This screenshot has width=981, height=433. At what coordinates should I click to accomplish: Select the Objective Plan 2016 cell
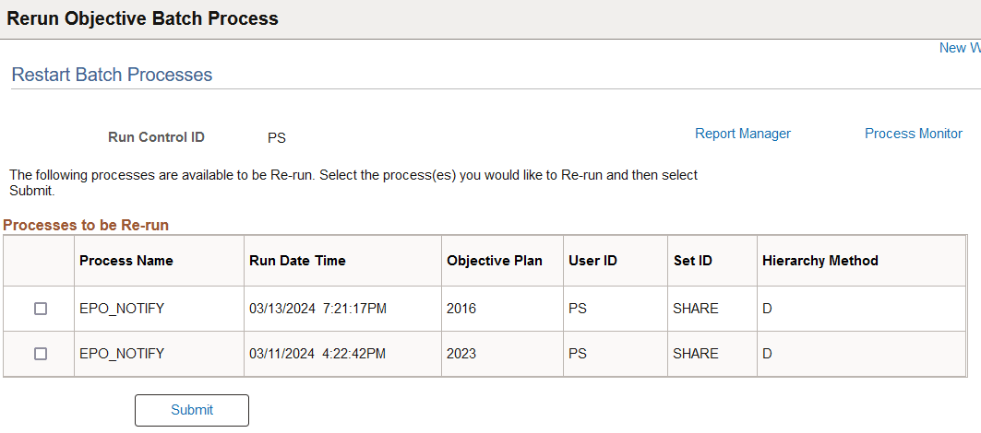pyautogui.click(x=461, y=309)
